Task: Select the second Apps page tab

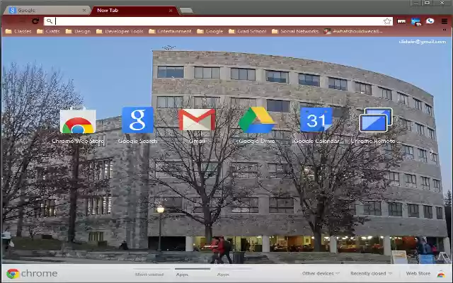Action: (223, 274)
